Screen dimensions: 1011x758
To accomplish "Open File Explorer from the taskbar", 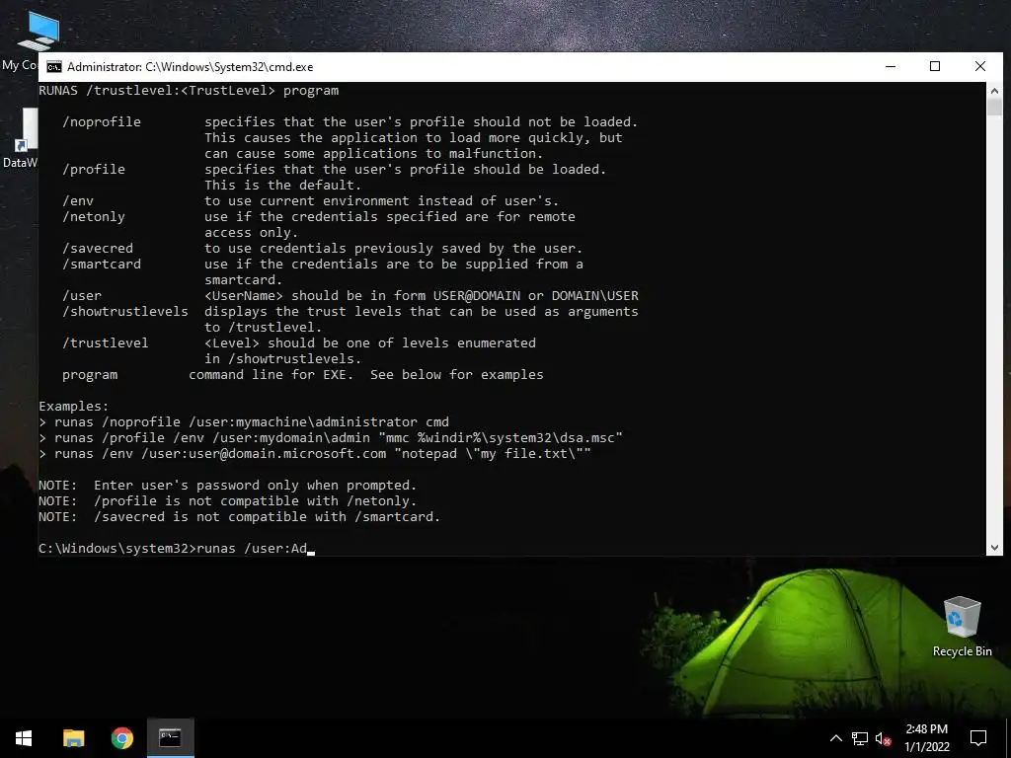I will coord(73,738).
